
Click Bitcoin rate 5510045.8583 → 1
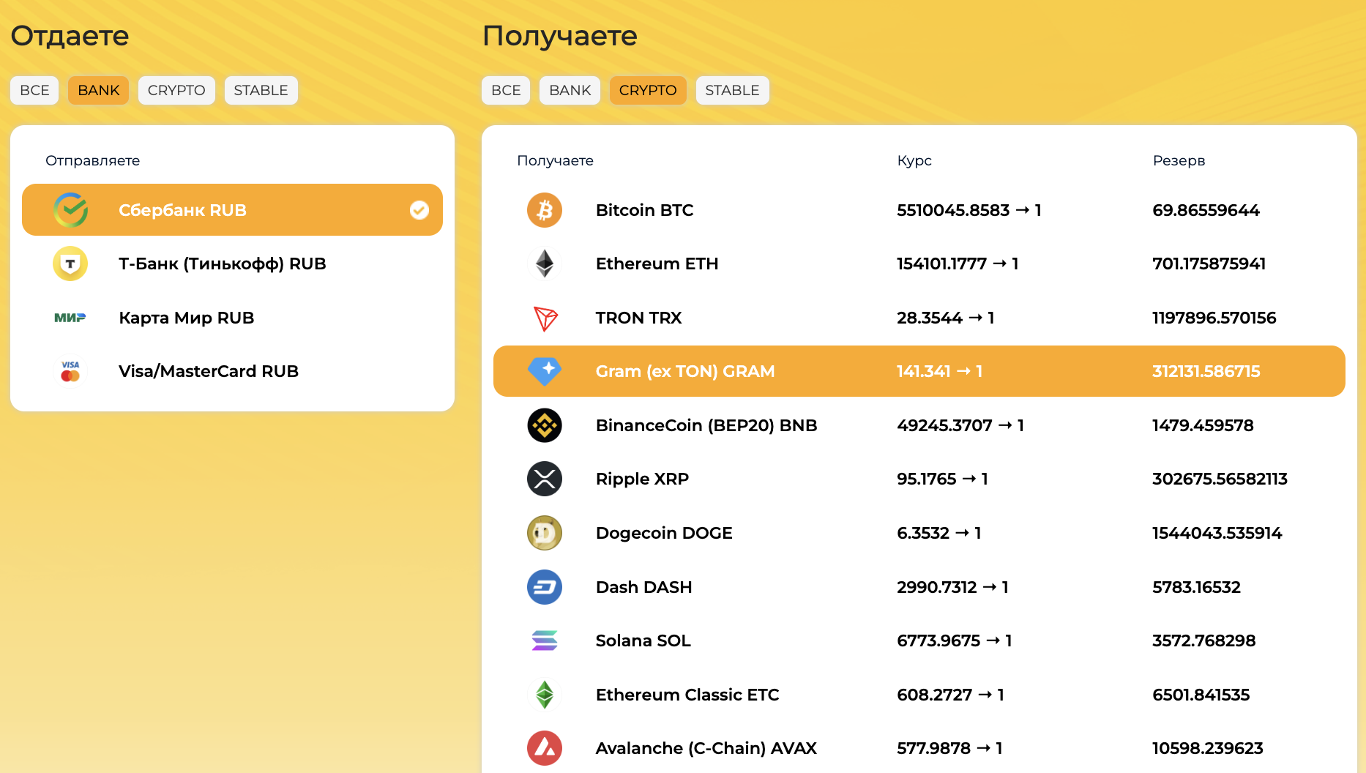click(x=969, y=210)
